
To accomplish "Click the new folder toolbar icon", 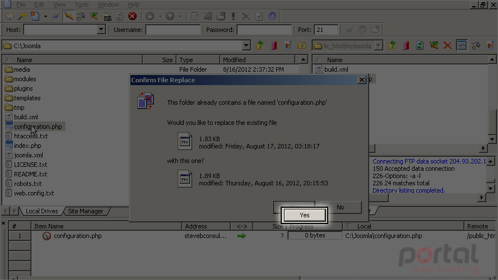I will pyautogui.click(x=221, y=16).
